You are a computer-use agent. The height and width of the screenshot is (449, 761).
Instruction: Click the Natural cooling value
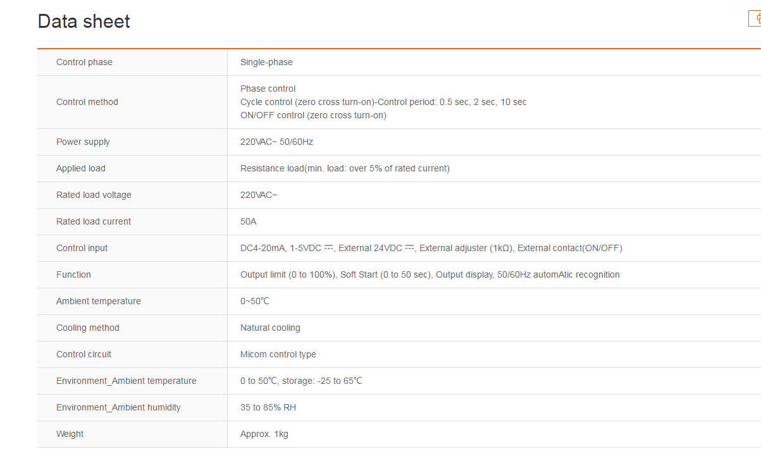(270, 328)
